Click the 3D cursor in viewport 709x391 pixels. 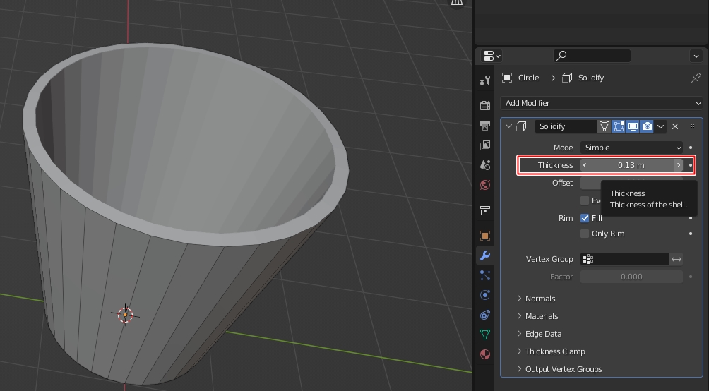tap(125, 315)
